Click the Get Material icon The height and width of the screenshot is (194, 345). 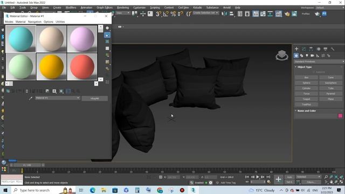[8, 91]
